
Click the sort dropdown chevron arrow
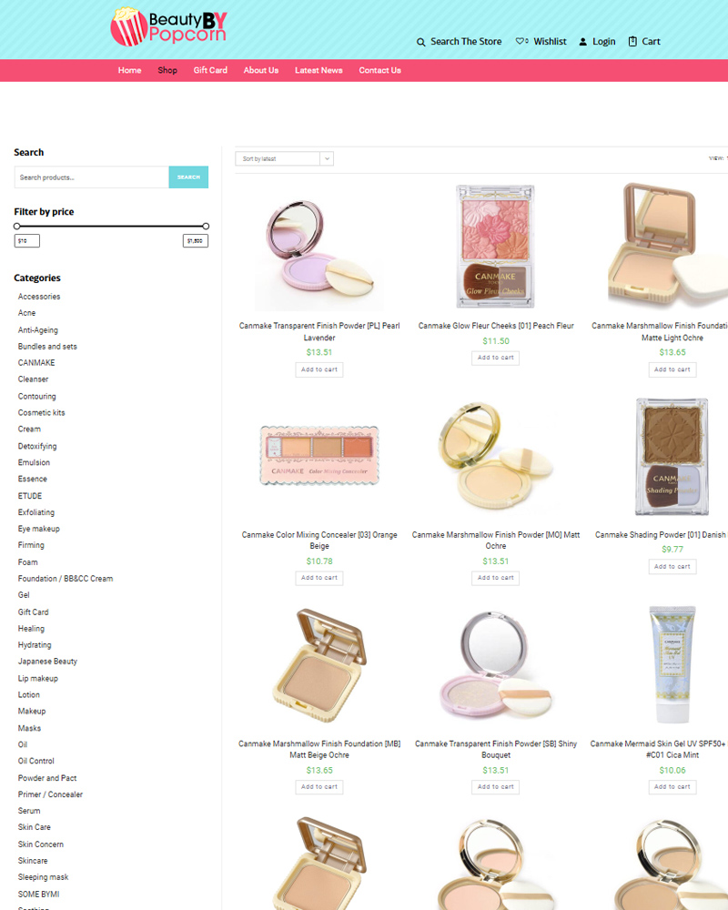coord(327,158)
